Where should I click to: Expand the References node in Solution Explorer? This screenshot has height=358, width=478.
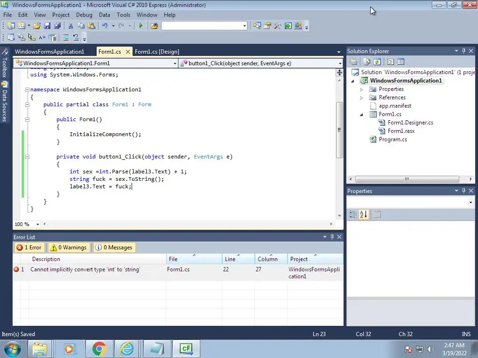tap(362, 98)
